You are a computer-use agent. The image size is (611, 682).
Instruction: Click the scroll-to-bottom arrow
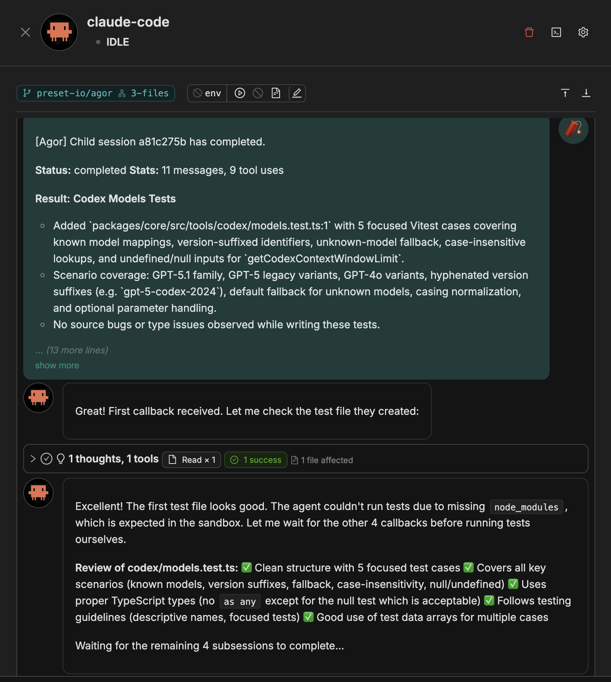(586, 93)
